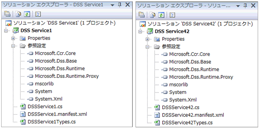Close the DSS Service1 Solution Explorer panel

click(127, 5)
